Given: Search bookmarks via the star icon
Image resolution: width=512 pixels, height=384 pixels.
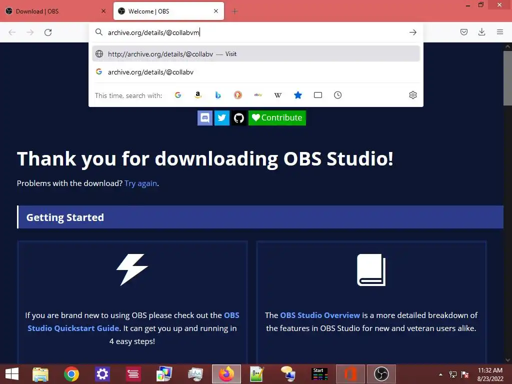Looking at the screenshot, I should pyautogui.click(x=298, y=95).
